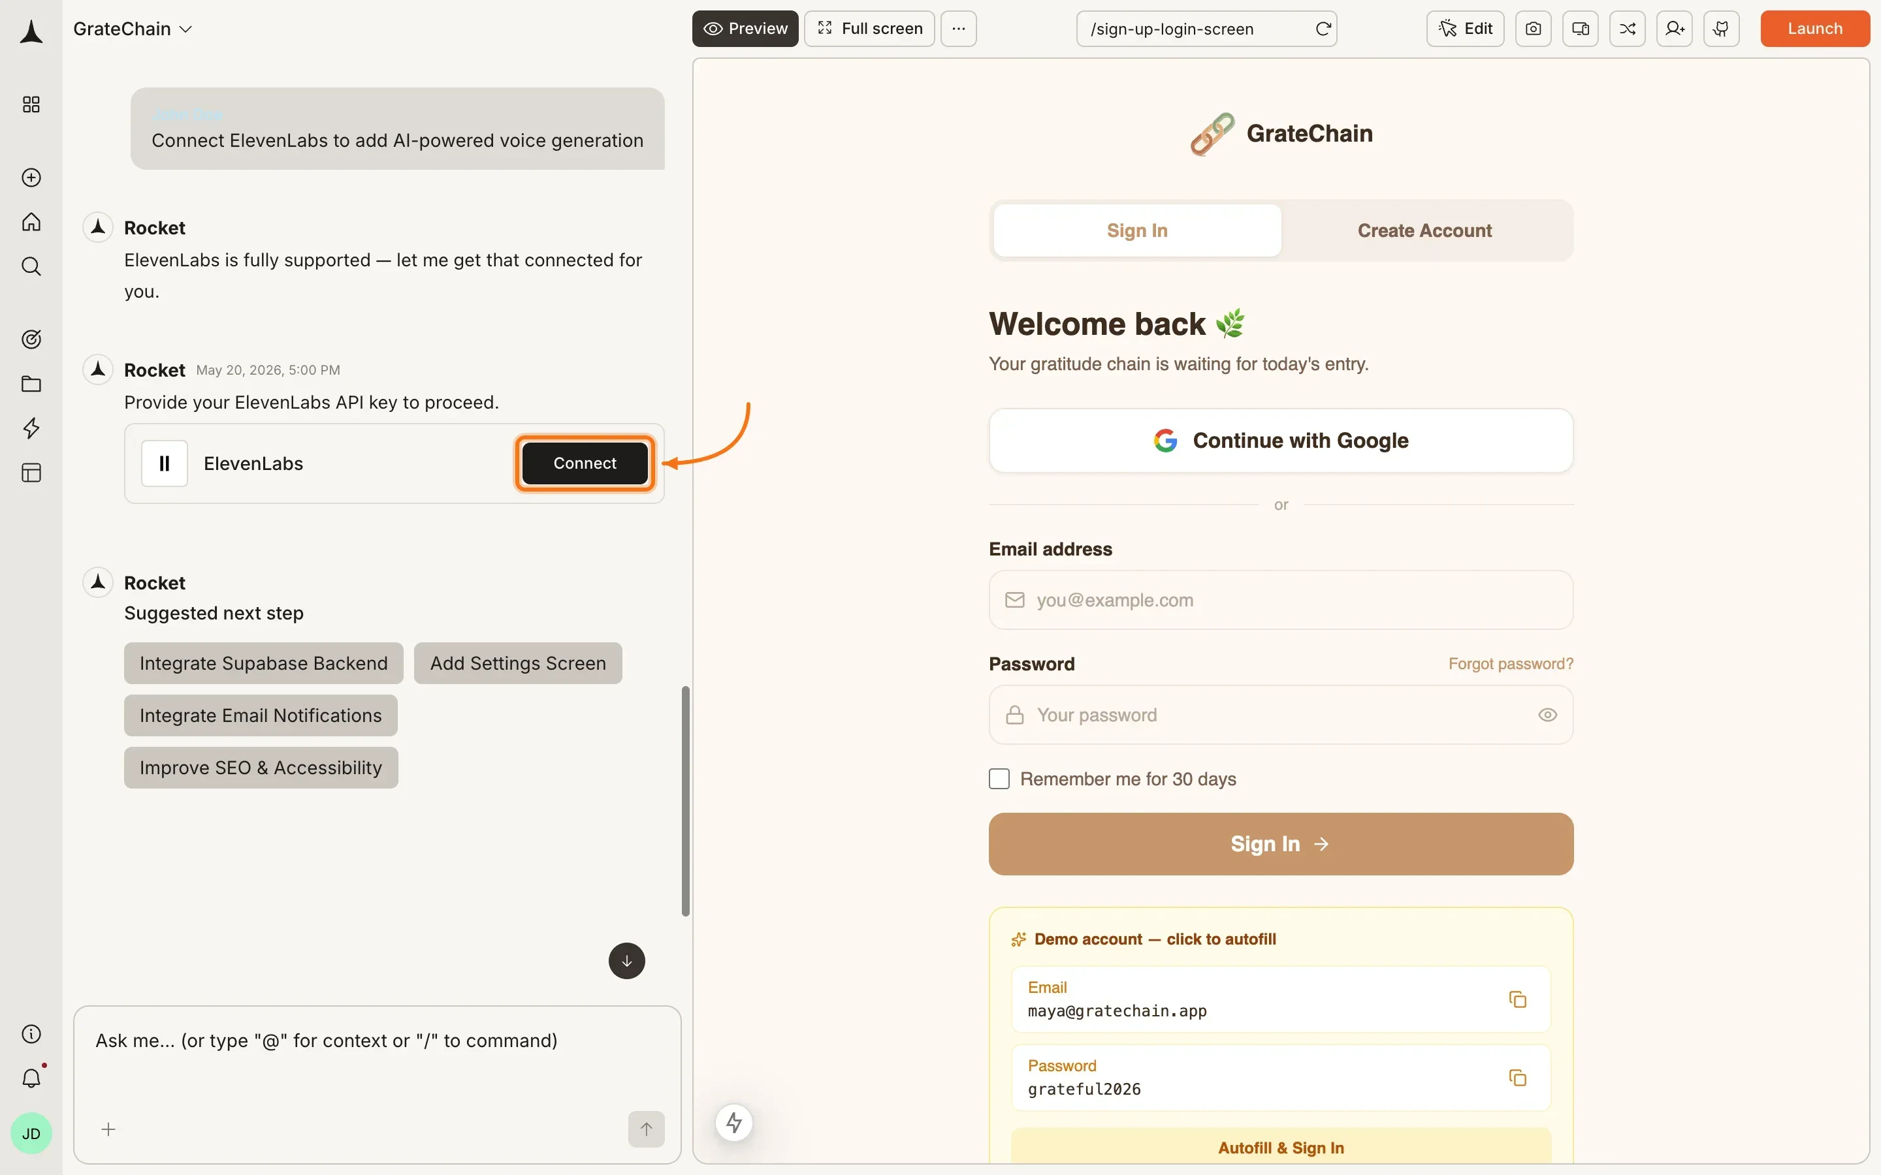Click the ElevenLabs logo tile

[164, 463]
